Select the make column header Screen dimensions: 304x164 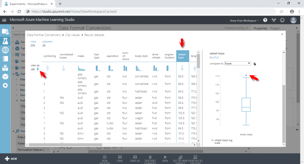tap(81, 56)
